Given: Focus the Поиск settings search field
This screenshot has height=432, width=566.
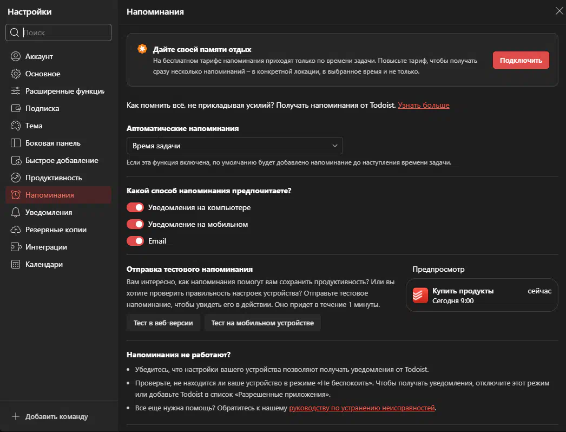Looking at the screenshot, I should point(58,32).
